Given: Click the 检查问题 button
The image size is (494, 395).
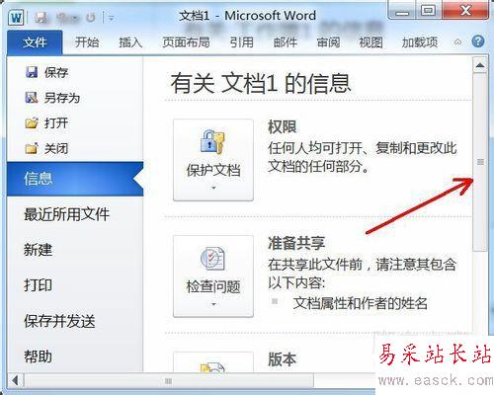Looking at the screenshot, I should tap(213, 276).
